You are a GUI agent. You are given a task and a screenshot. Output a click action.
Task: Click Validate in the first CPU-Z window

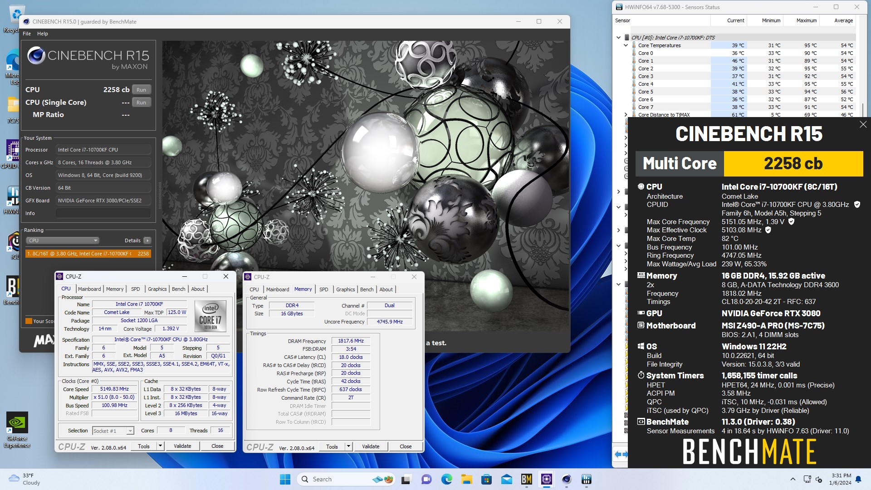coord(182,446)
